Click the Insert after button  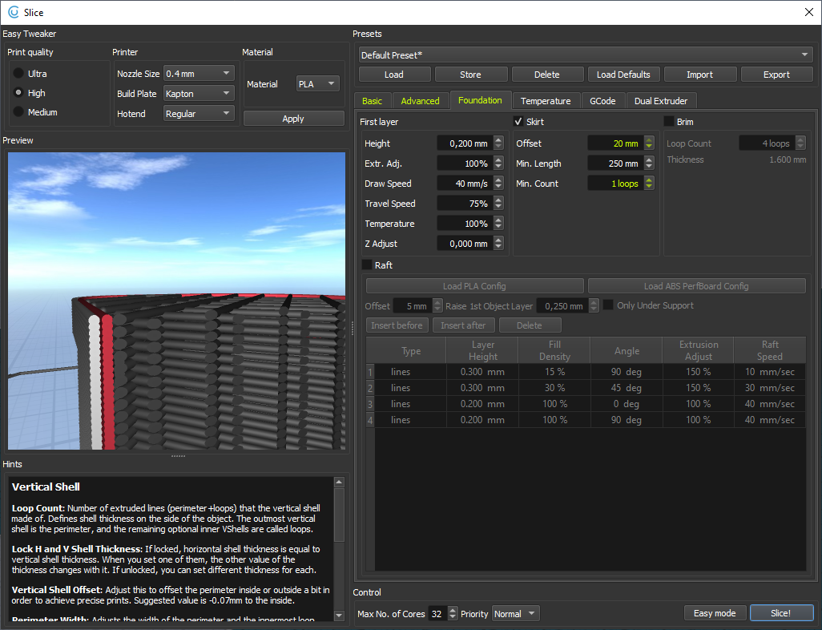pyautogui.click(x=463, y=325)
